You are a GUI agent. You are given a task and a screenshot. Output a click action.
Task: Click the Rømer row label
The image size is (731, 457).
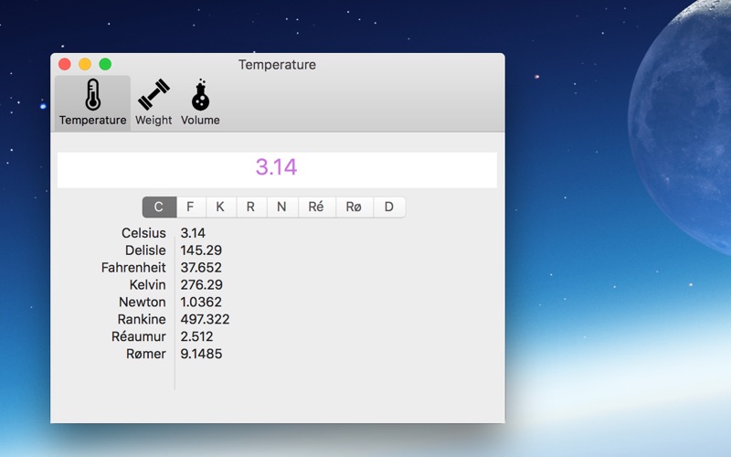click(x=146, y=354)
